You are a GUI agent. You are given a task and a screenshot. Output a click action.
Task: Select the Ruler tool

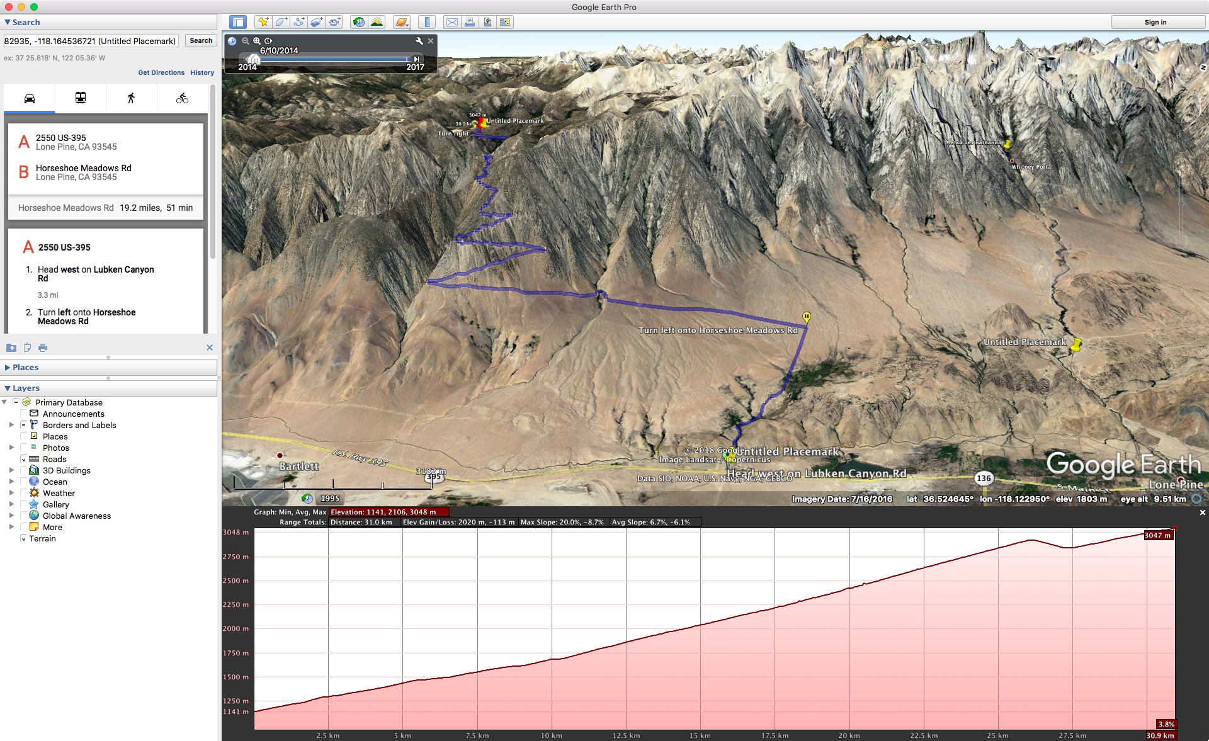[x=427, y=22]
